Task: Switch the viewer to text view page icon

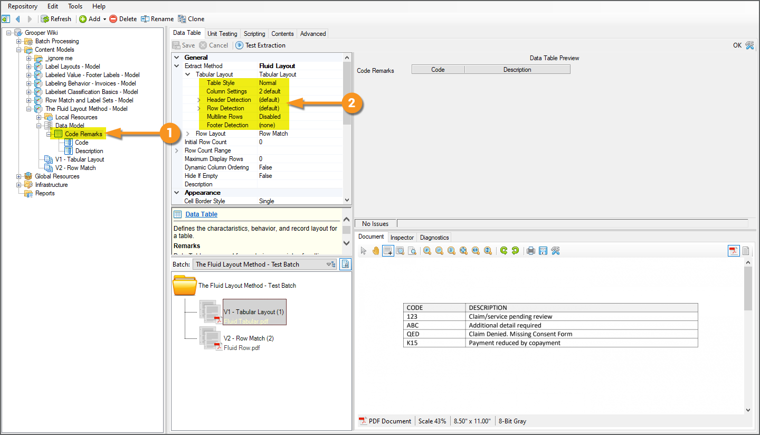Action: pos(746,251)
